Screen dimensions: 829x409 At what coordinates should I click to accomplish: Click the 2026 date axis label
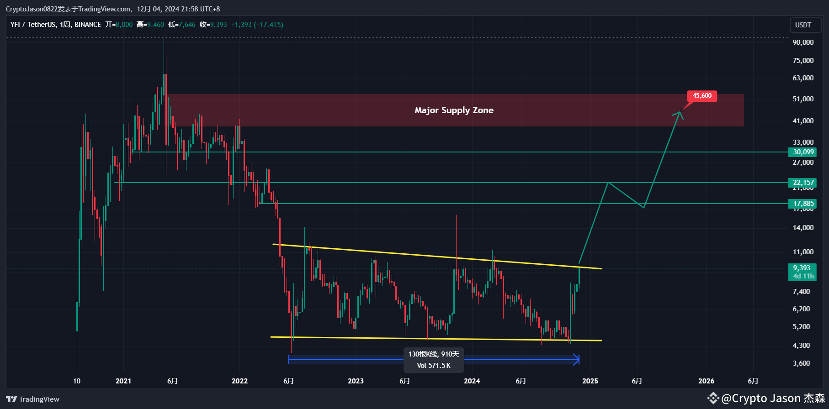[707, 381]
